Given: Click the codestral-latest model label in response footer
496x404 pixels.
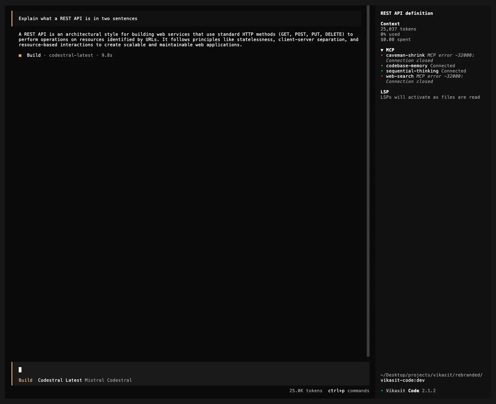Looking at the screenshot, I should [x=71, y=55].
